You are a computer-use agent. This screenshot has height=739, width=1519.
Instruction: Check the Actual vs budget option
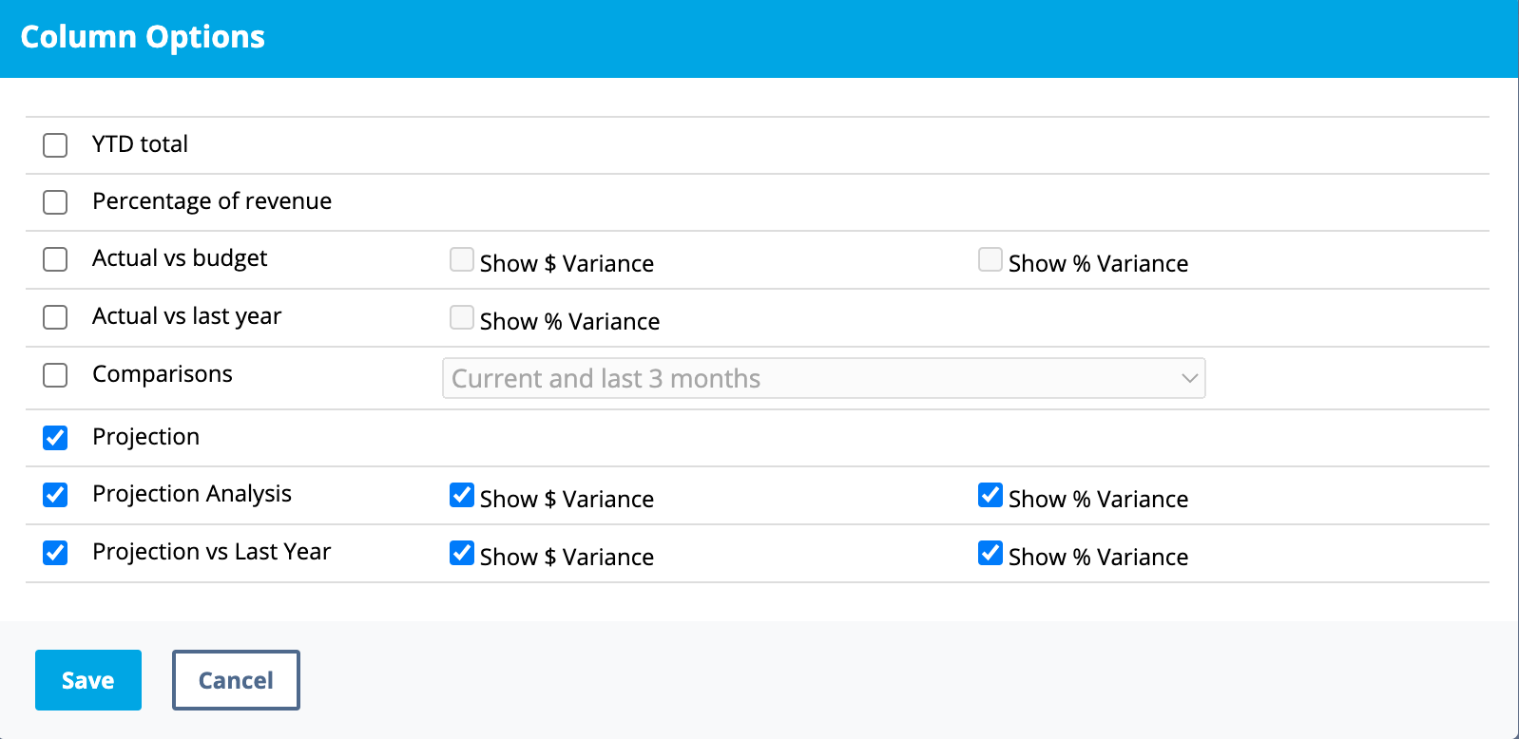pyautogui.click(x=55, y=259)
